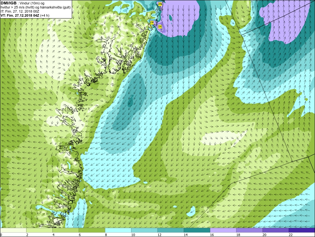Click the 2–4 m/s light green legend swatch
The width and height of the screenshot is (315, 237).
(39, 230)
